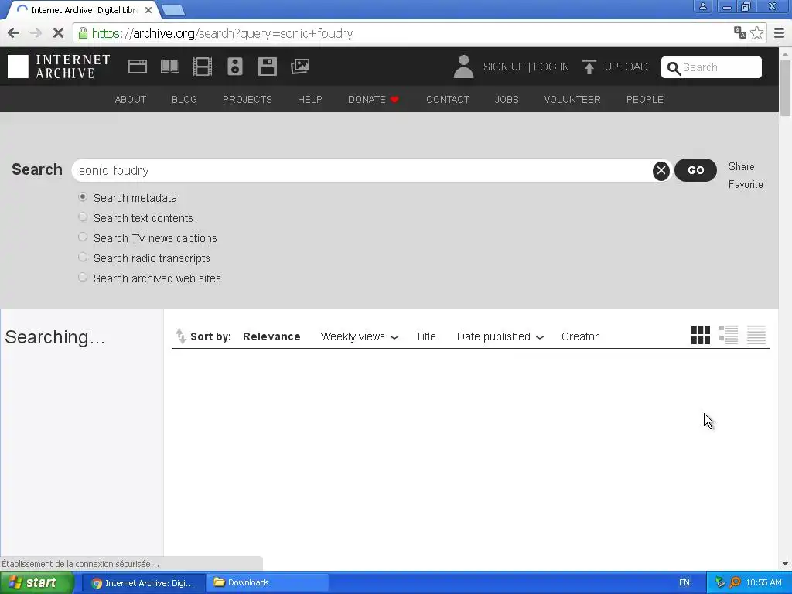The height and width of the screenshot is (594, 792).
Task: Open the Video film strip icon
Action: tap(203, 67)
